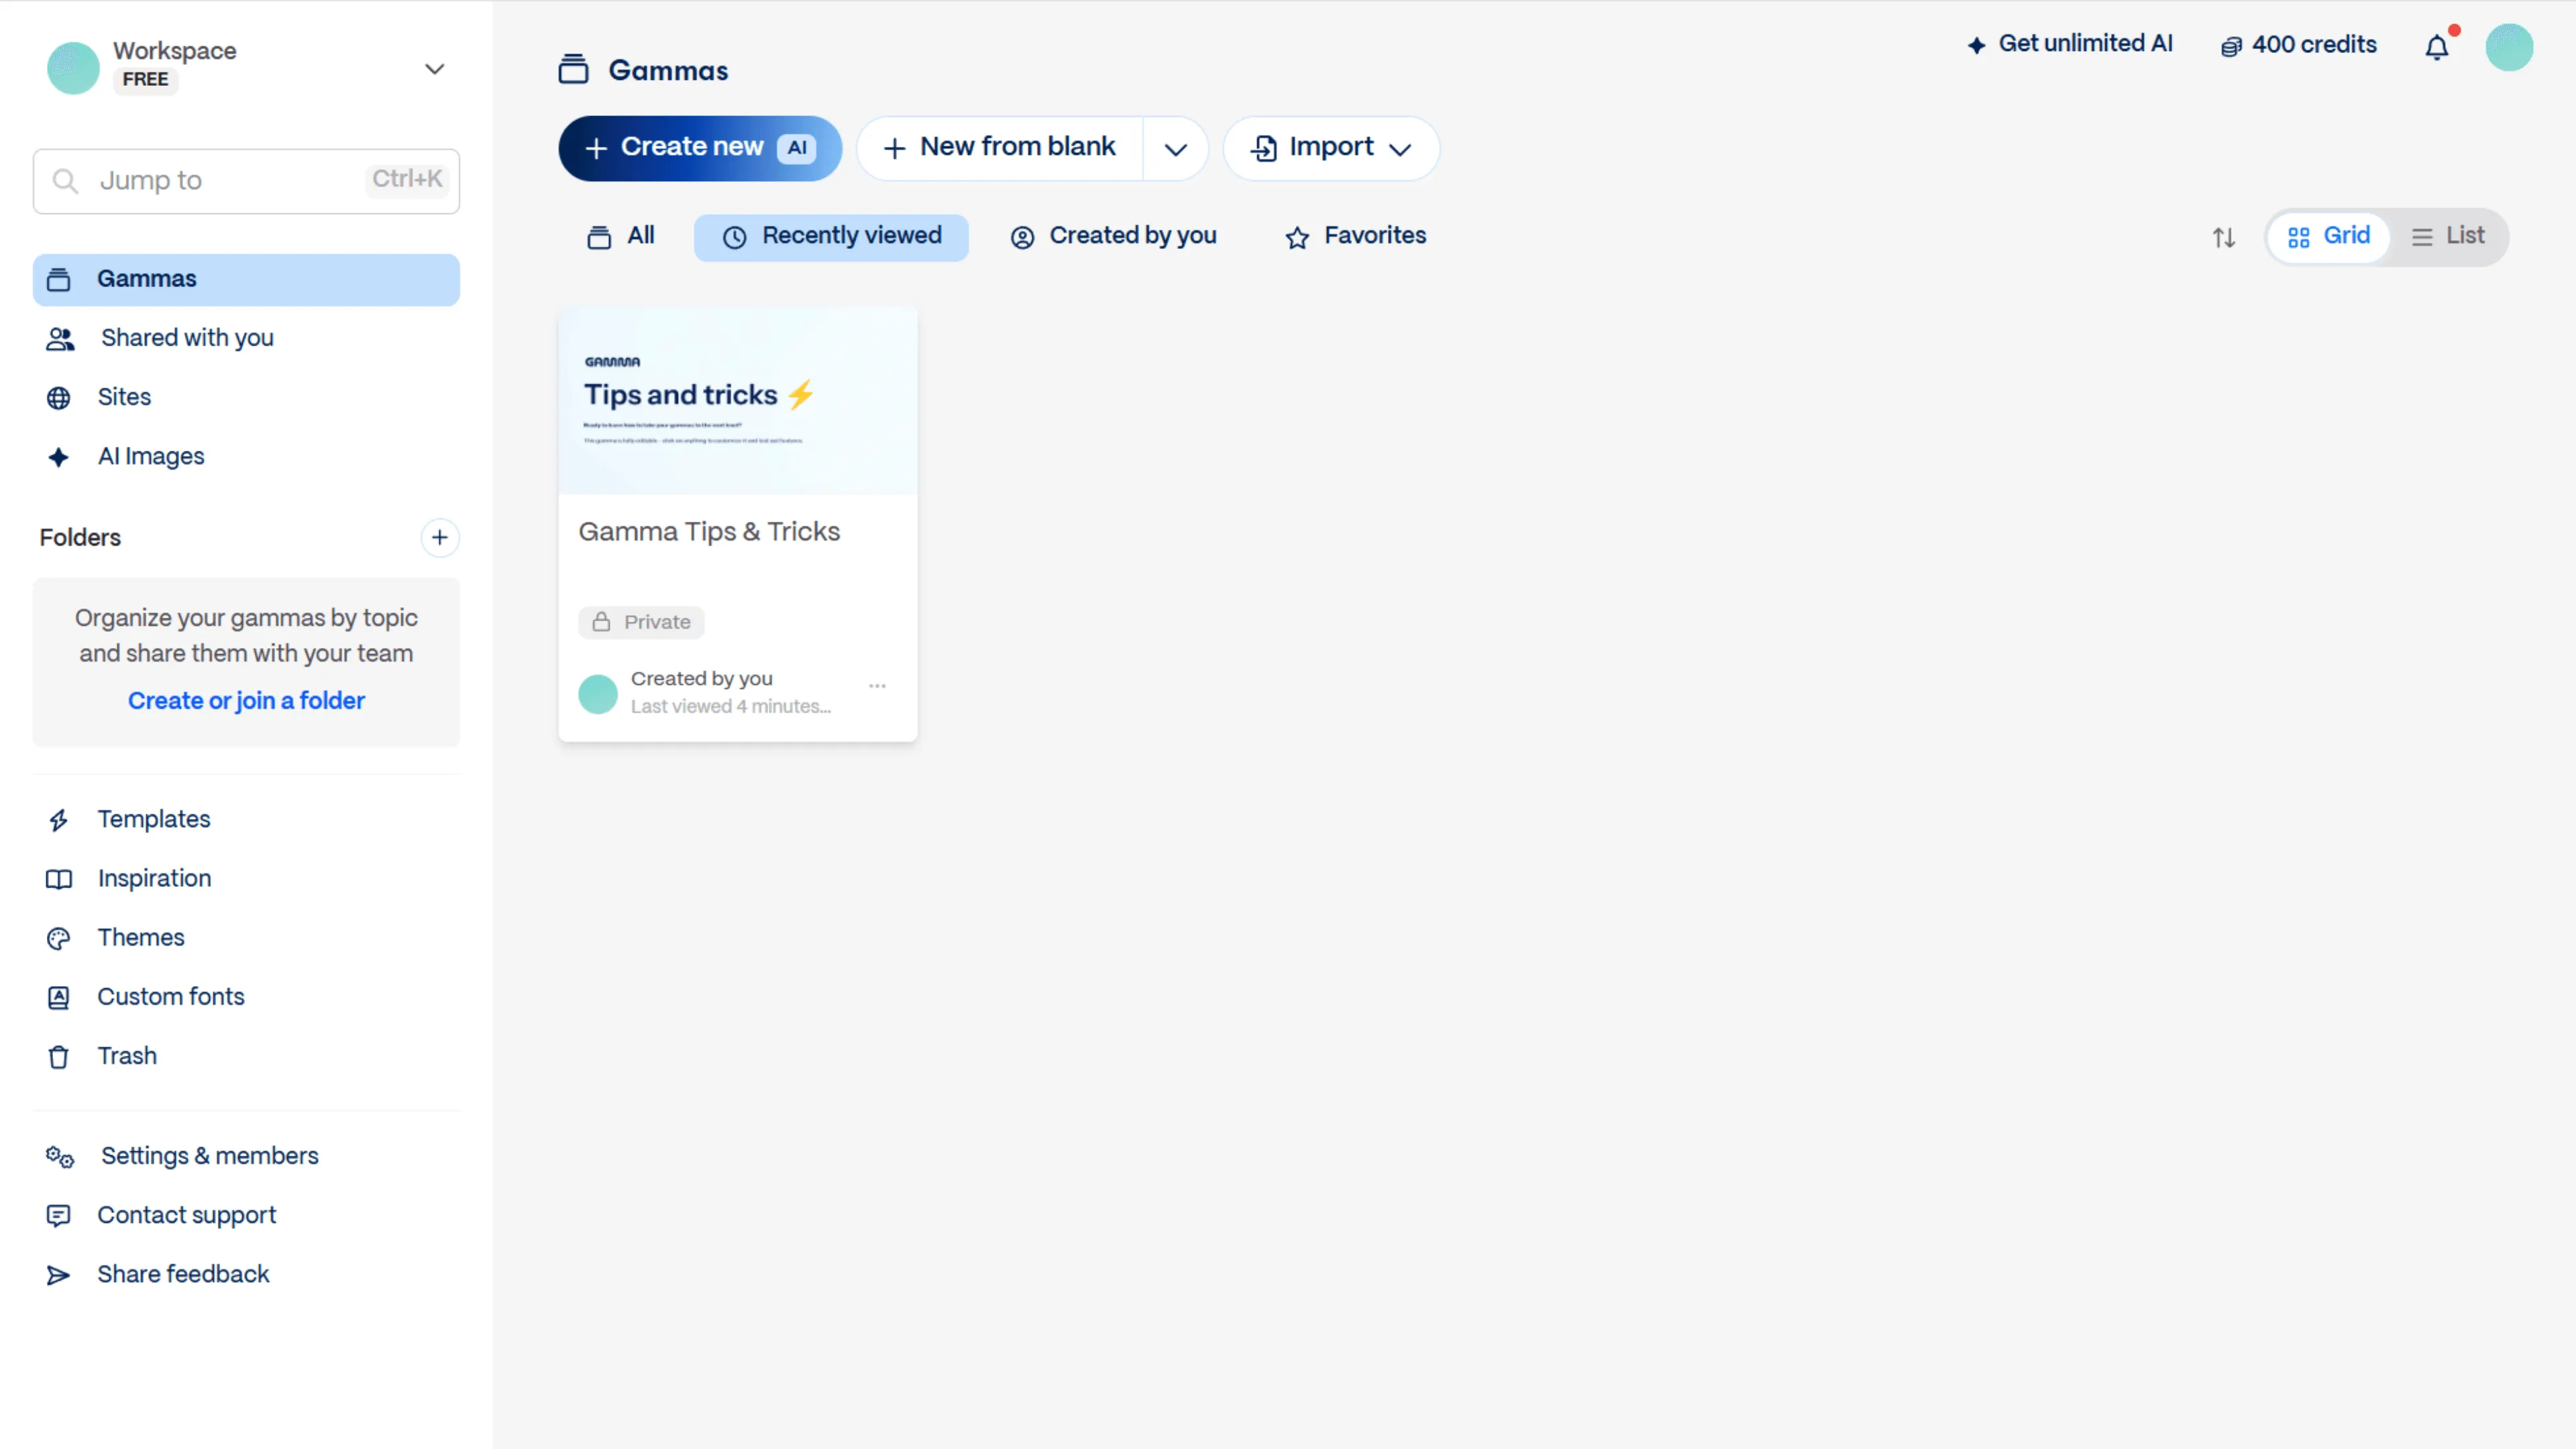Open the New from blank dropdown arrow
The width and height of the screenshot is (2576, 1449).
click(1175, 148)
